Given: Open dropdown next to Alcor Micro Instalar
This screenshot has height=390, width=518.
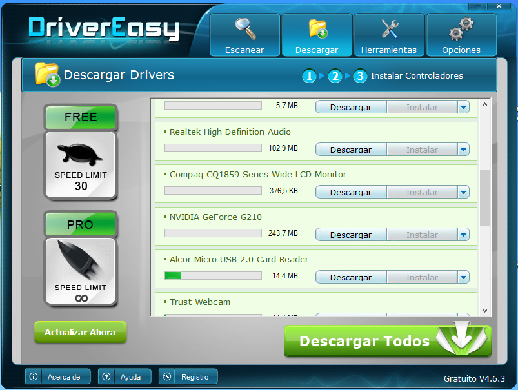Looking at the screenshot, I should point(463,277).
